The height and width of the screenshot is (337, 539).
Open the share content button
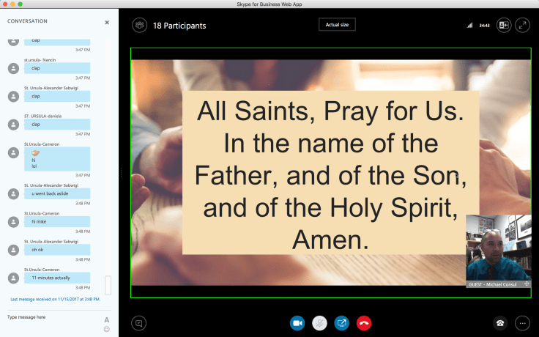pyautogui.click(x=342, y=323)
